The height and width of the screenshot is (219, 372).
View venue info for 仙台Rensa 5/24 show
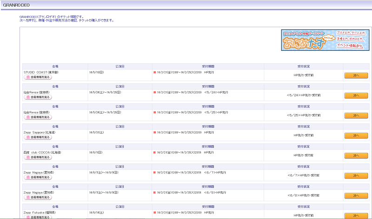click(38, 97)
